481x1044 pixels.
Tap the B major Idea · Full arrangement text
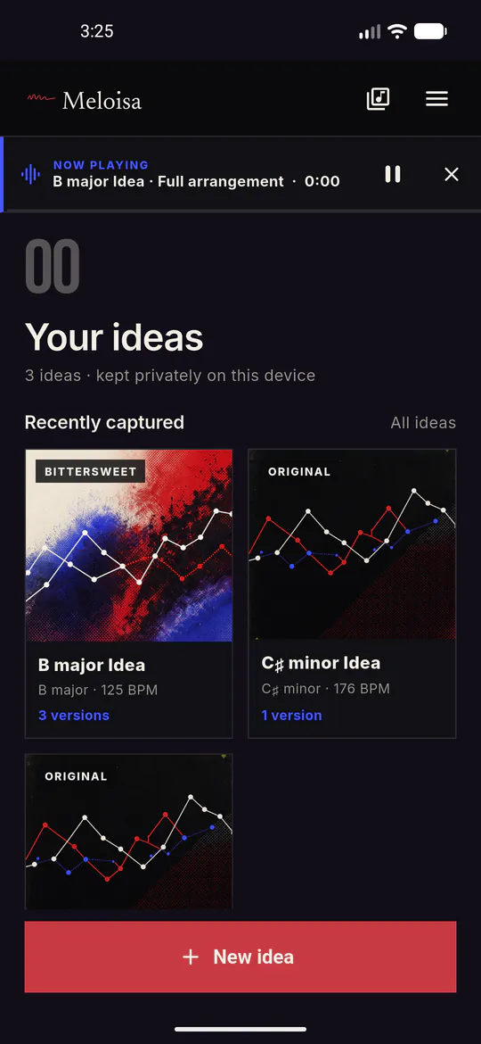click(x=168, y=181)
